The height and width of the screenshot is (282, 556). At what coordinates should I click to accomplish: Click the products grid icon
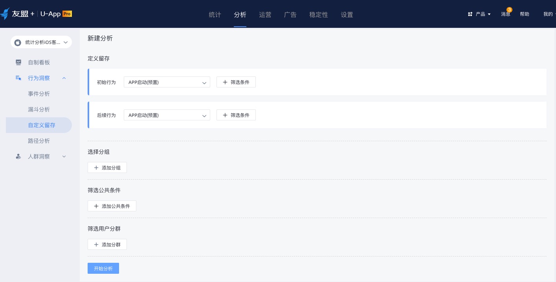pos(470,14)
